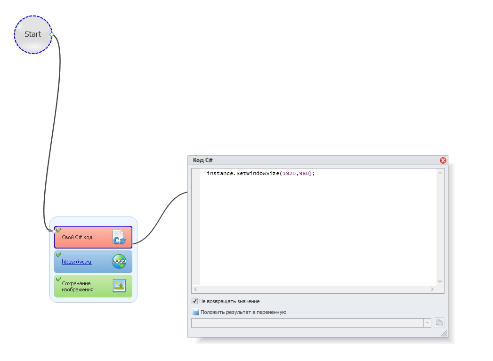493x361 pixels.
Task: Click the Start node output connector
Action: coord(52,34)
